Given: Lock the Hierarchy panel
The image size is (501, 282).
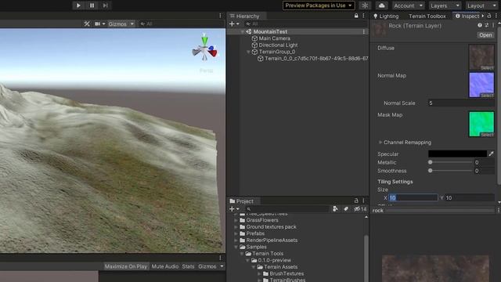Looking at the screenshot, I should [356, 16].
